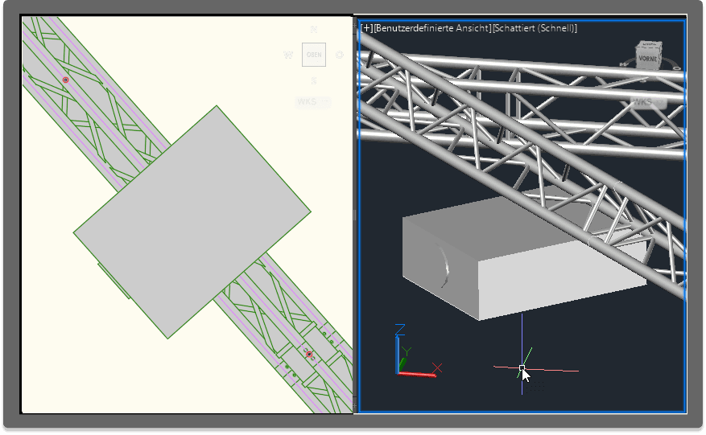Open the Benutzerdefinierte Ansicht view menu
This screenshot has width=706, height=435.
click(x=432, y=28)
